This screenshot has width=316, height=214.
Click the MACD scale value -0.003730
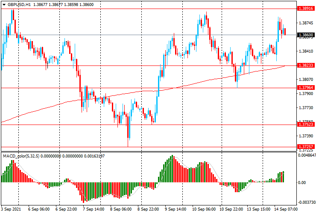click(307, 202)
